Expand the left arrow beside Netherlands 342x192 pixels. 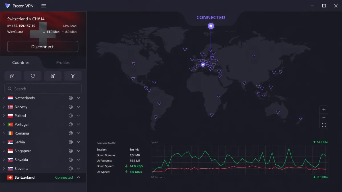tap(4, 98)
